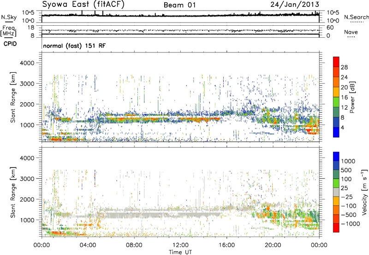The height and width of the screenshot is (255, 369).
Task: Click the gray band of the velocity colorbar
Action: [x=336, y=192]
